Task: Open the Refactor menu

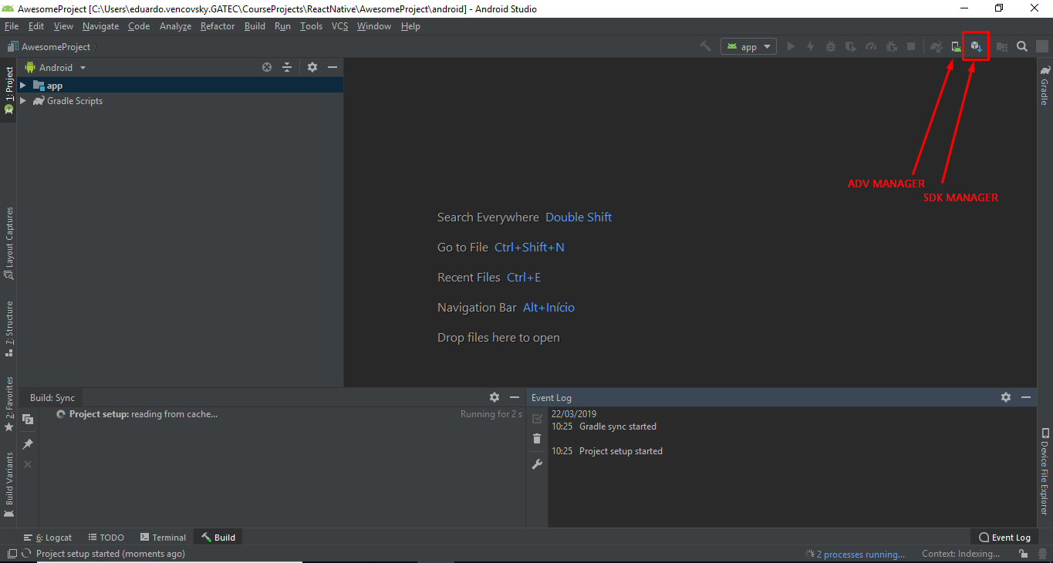Action: click(218, 26)
